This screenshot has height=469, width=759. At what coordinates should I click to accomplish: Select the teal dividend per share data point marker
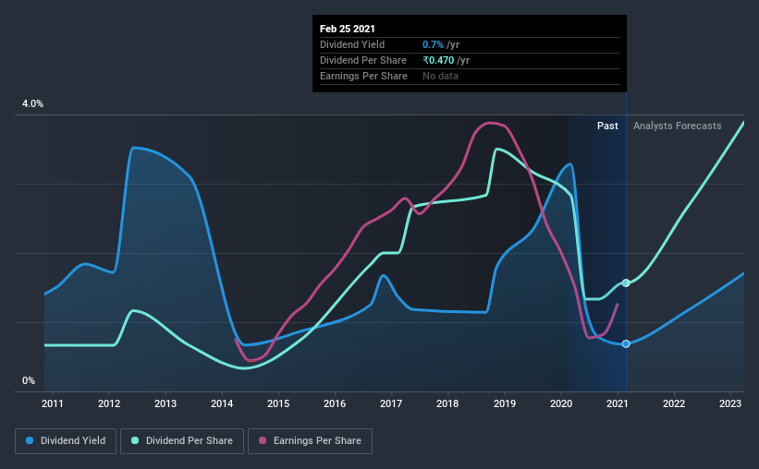[x=626, y=283]
